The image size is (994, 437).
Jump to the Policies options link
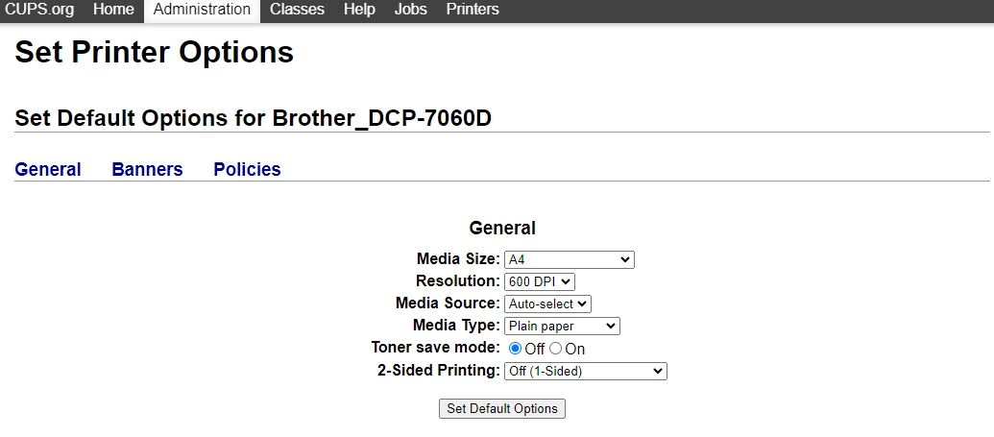click(x=247, y=170)
